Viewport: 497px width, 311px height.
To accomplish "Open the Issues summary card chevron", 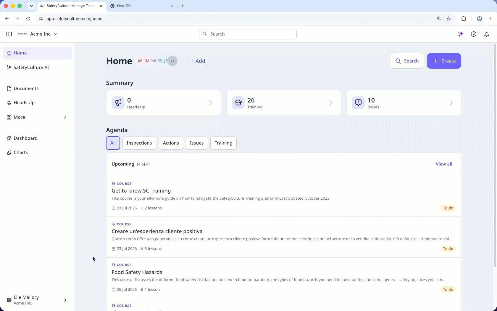I will point(451,103).
